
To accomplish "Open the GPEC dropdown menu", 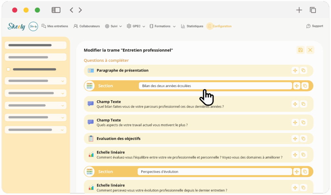I will pos(136,26).
